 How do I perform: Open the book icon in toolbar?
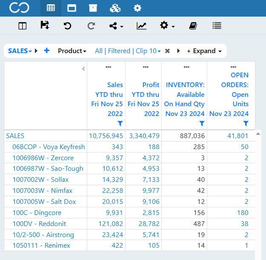(x=193, y=26)
